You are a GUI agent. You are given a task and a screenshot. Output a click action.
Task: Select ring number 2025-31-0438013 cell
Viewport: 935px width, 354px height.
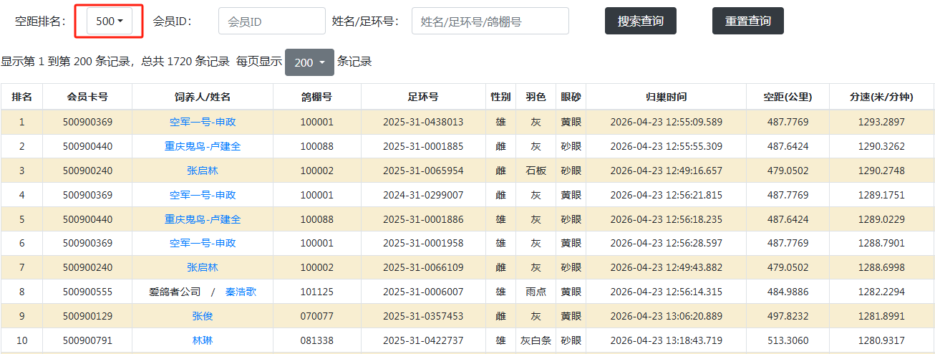coord(423,122)
